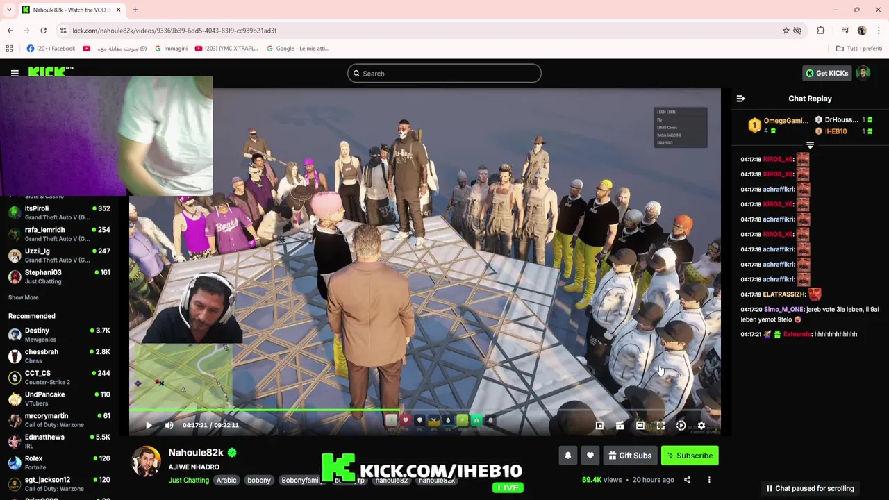889x500 pixels.
Task: Open Uzzii_lg channel in sidebar
Action: point(59,255)
